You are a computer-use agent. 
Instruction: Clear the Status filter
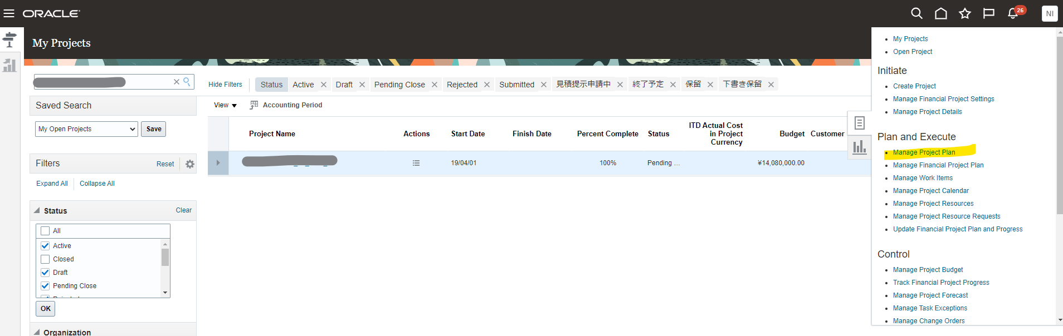coord(184,210)
